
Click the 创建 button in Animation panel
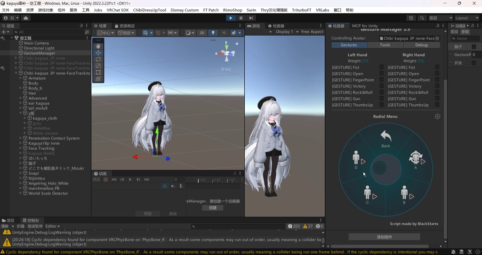pyautogui.click(x=213, y=208)
